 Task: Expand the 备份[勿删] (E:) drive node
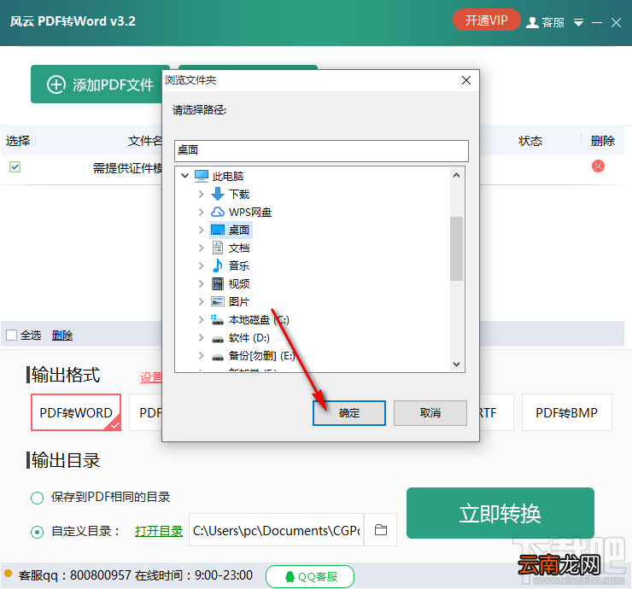coord(201,355)
